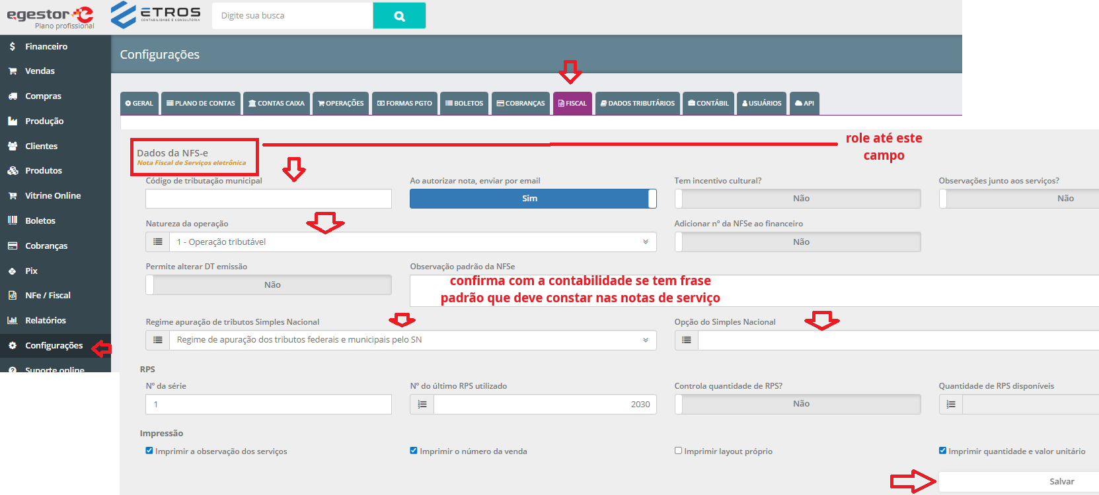
Task: Open Produtos boxes icon in sidebar
Action: coord(13,170)
